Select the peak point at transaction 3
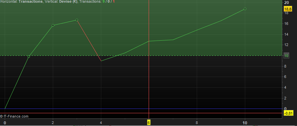This screenshot has width=297, height=126. pyautogui.click(x=77, y=20)
